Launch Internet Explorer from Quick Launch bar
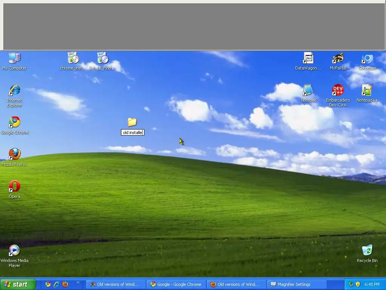Image resolution: width=386 pixels, height=290 pixels. [x=57, y=284]
